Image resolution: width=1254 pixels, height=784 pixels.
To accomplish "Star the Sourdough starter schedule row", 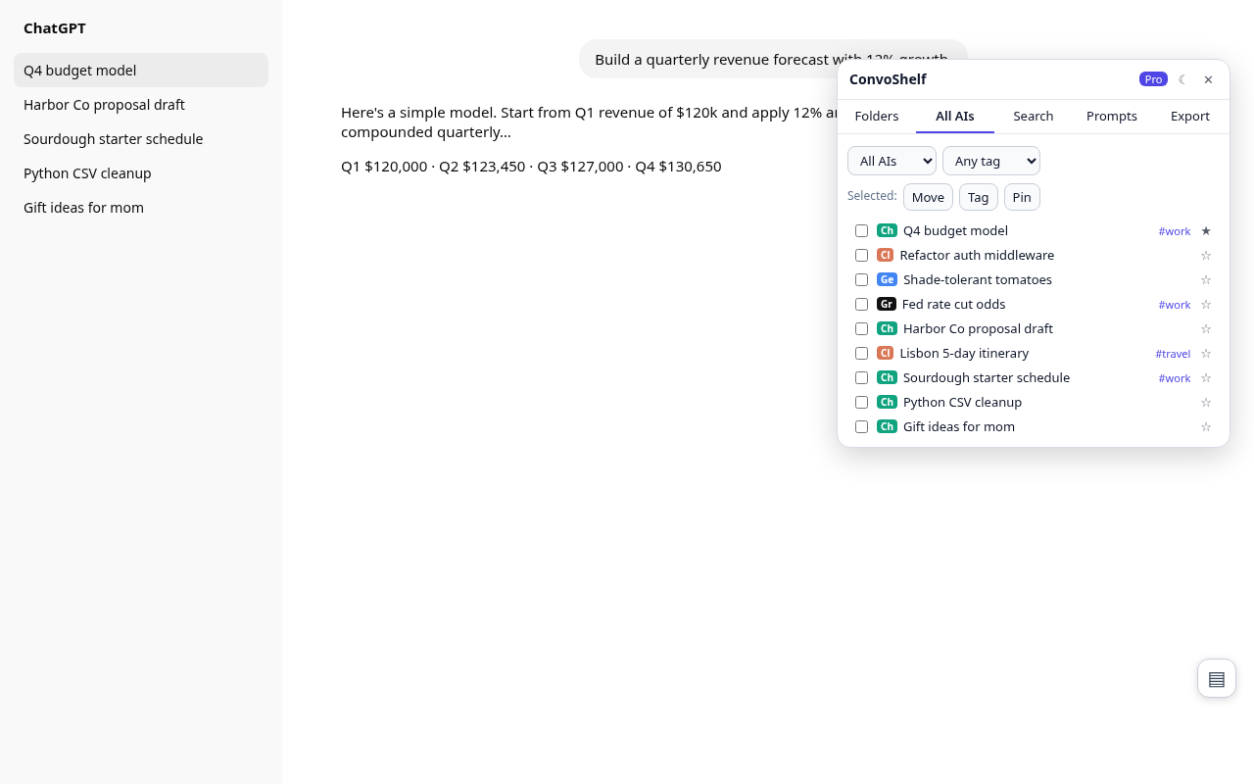I will click(1206, 378).
